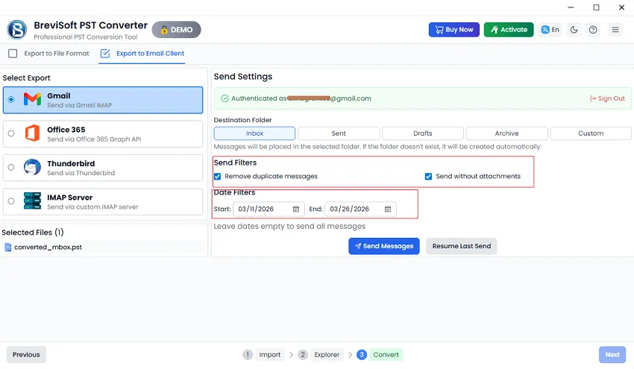This screenshot has width=634, height=369.
Task: Click the Gmail logo icon
Action: (32, 99)
